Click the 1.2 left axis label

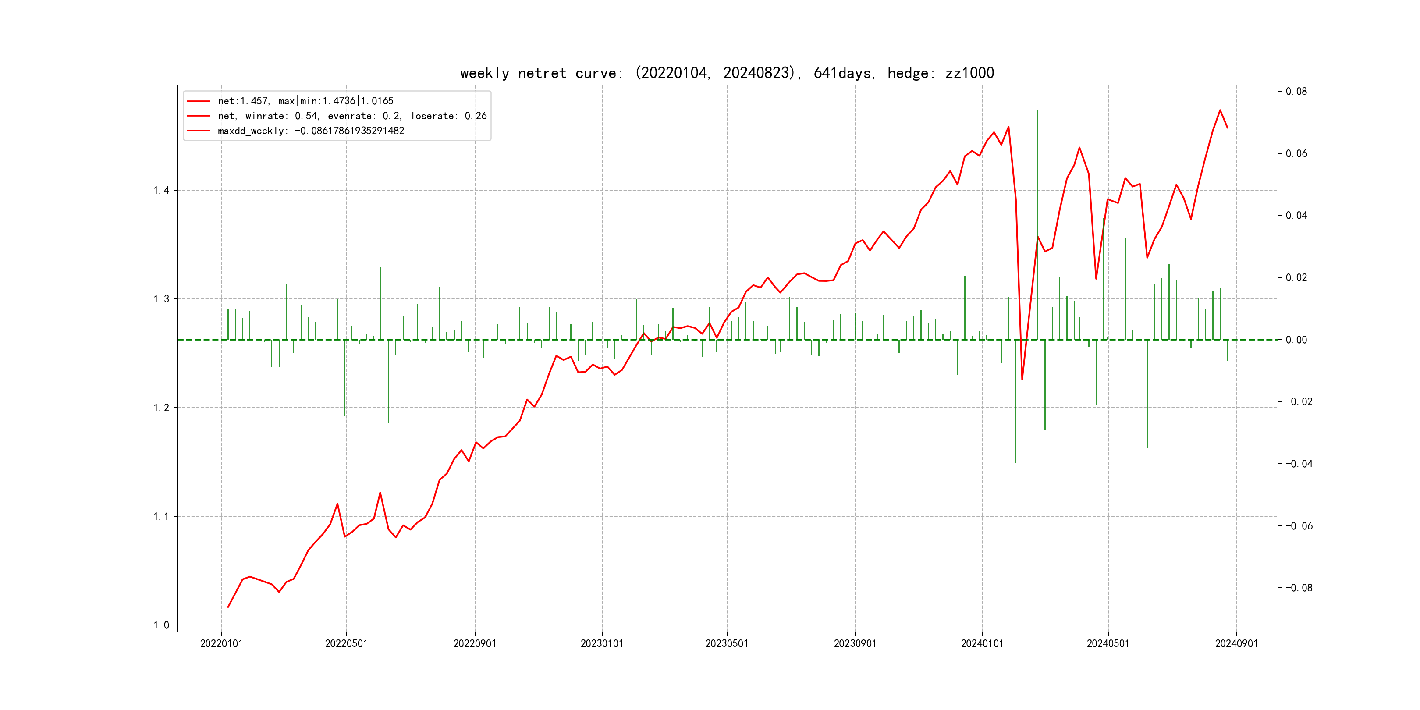pyautogui.click(x=161, y=408)
